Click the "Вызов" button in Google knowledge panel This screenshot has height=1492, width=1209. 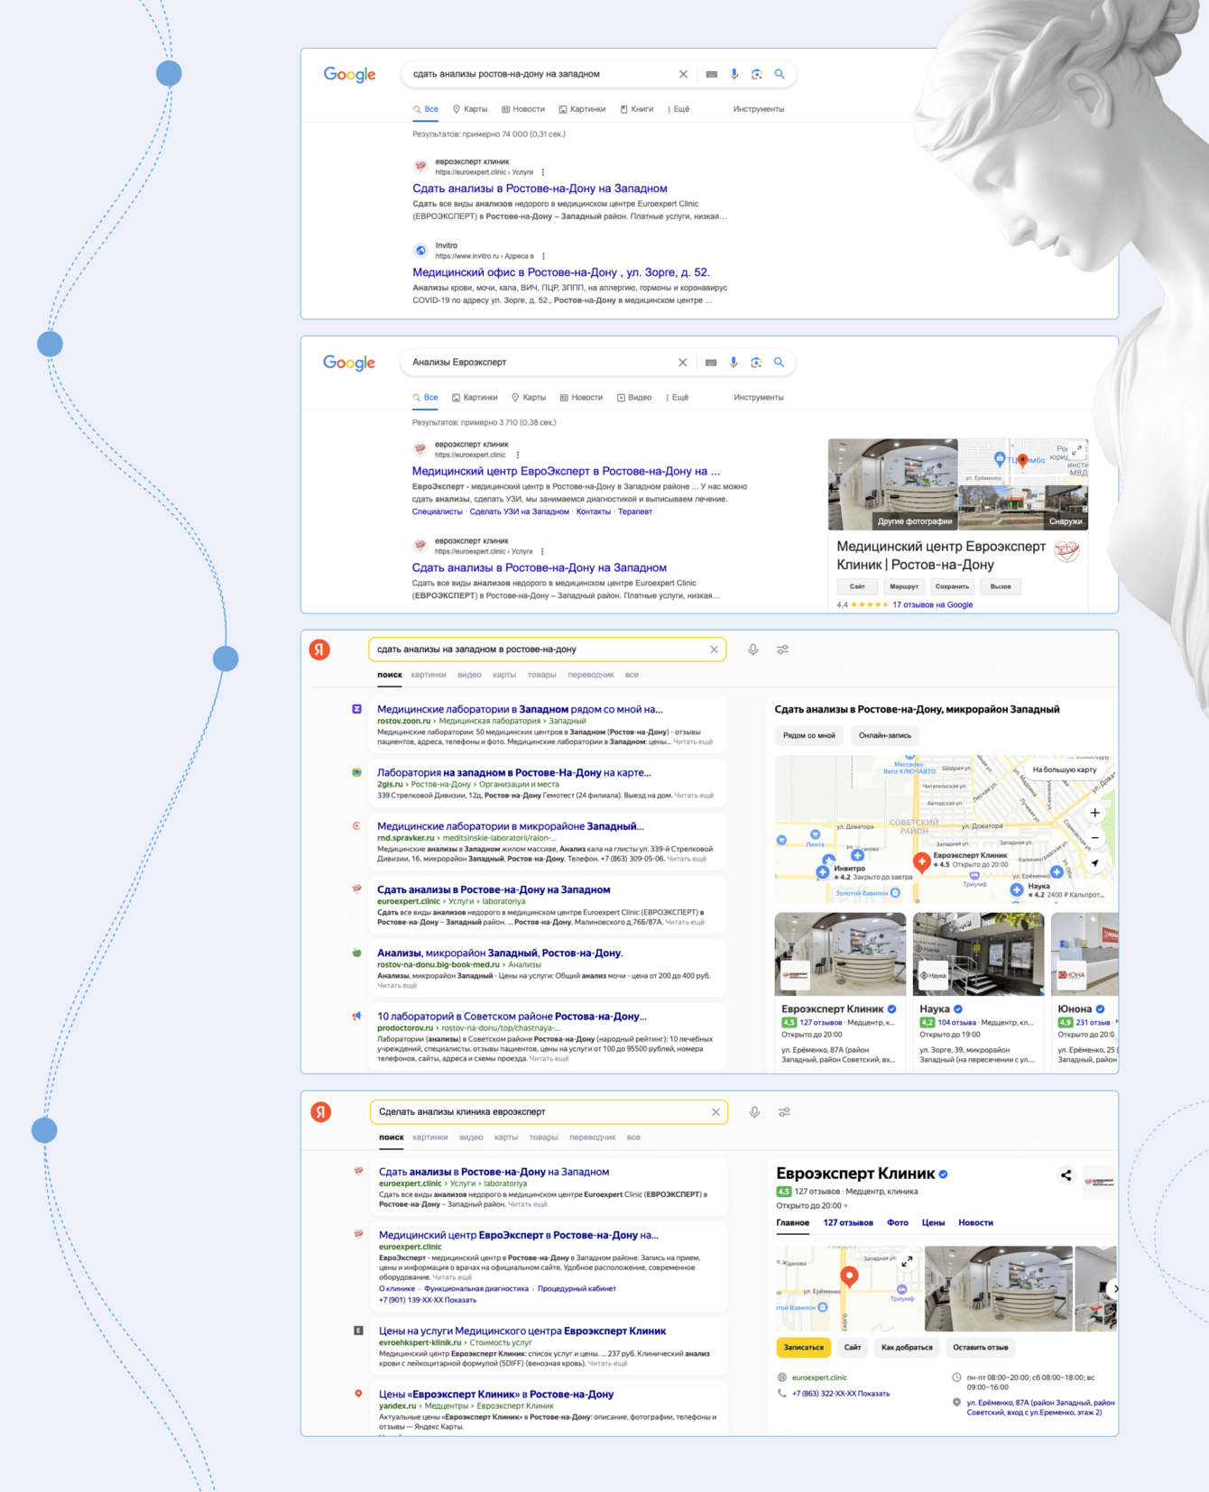click(1001, 586)
